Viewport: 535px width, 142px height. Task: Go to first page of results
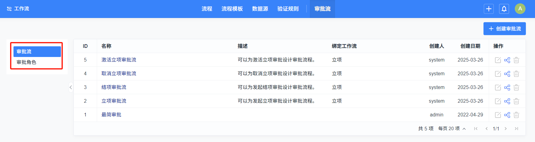pyautogui.click(x=476, y=129)
